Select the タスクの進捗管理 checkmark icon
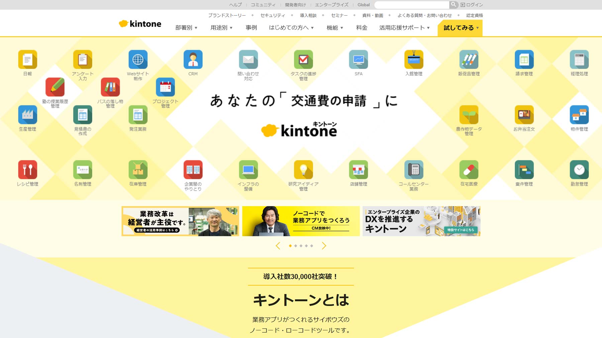 303,59
